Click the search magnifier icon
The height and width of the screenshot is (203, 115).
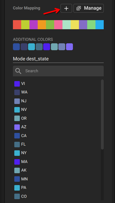[x=18, y=71]
